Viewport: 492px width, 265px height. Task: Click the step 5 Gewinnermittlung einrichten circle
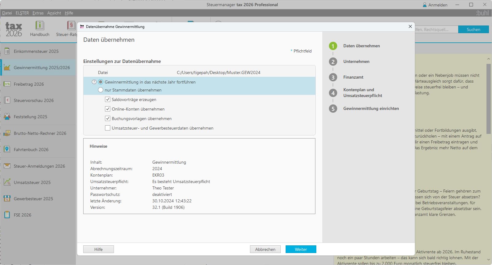pyautogui.click(x=333, y=109)
